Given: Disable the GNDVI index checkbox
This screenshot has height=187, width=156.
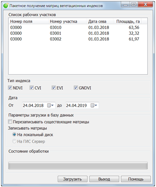Looking at the screenshot, I should tap(76, 88).
